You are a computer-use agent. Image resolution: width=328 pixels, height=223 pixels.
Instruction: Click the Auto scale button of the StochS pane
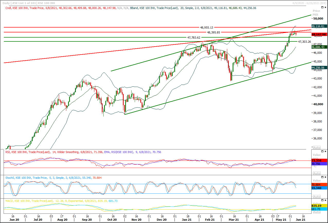point(317,197)
